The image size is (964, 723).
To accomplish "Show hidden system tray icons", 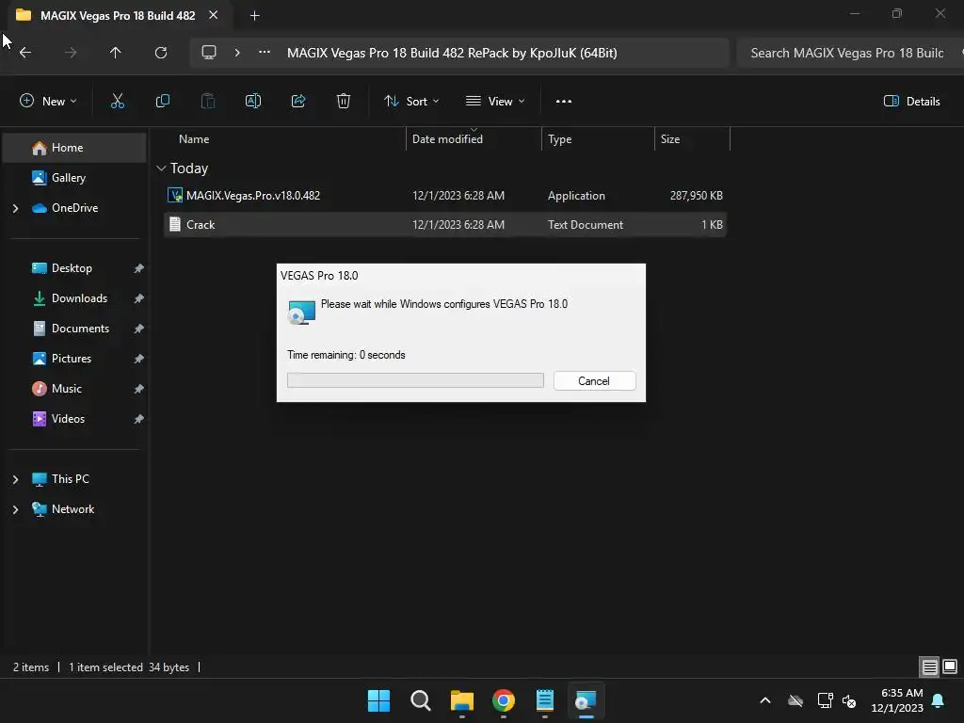I will [765, 700].
